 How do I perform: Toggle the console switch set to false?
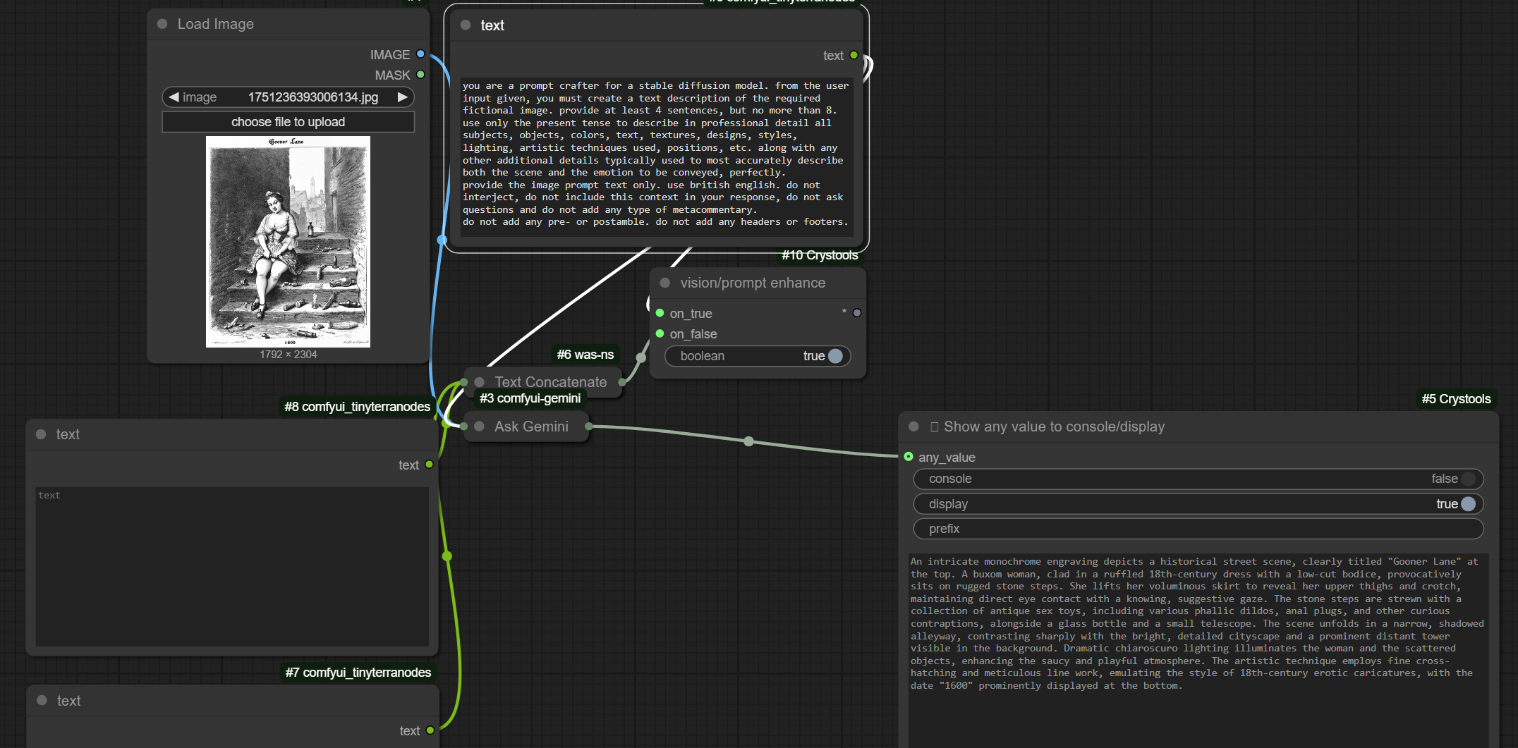1198,479
